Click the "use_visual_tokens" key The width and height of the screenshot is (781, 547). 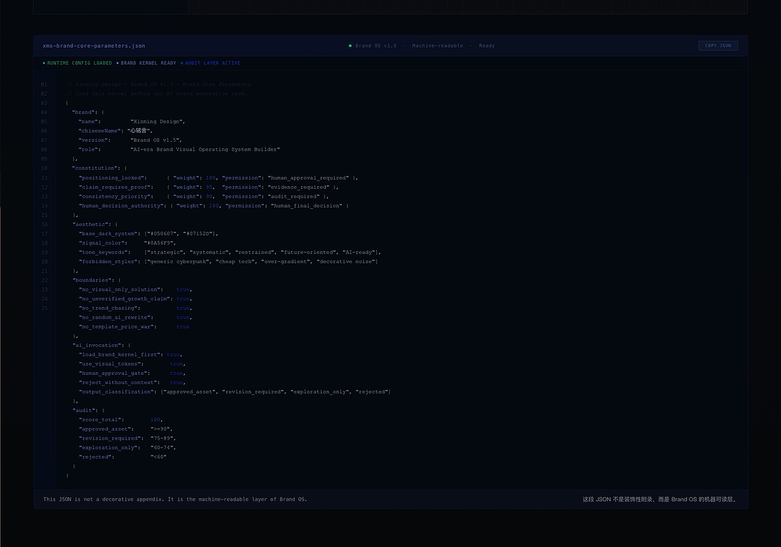[x=110, y=364]
